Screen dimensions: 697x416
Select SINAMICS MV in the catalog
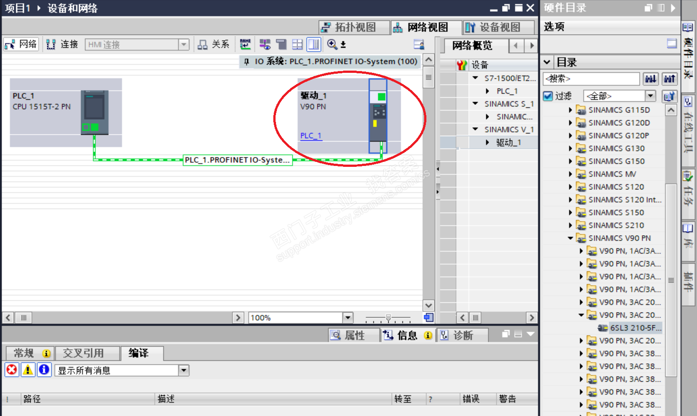point(612,174)
